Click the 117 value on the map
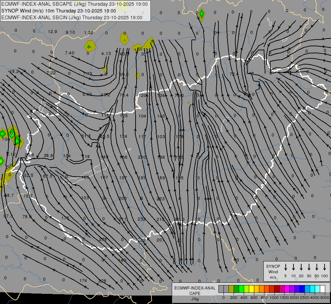 [x=142, y=136]
